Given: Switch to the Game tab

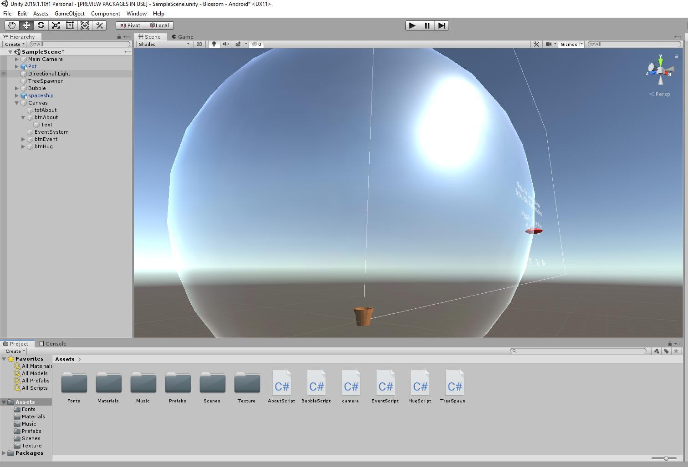Looking at the screenshot, I should pyautogui.click(x=182, y=37).
